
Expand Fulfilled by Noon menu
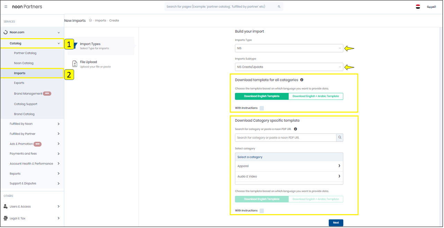[x=58, y=124]
